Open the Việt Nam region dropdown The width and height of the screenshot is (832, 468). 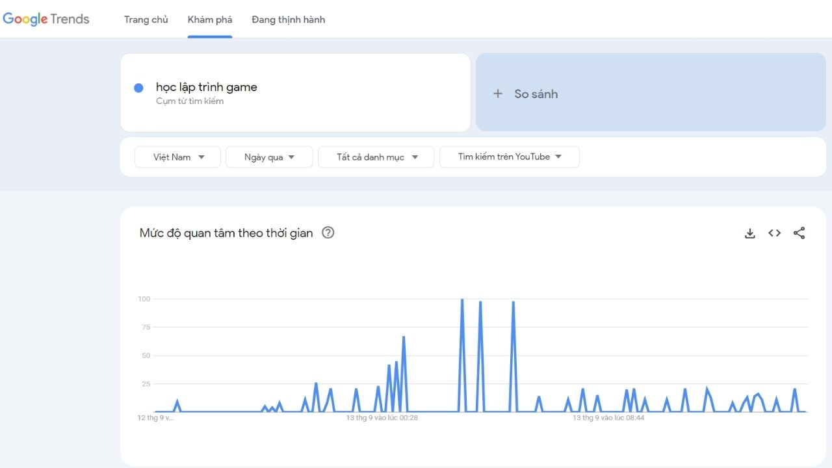click(x=177, y=157)
